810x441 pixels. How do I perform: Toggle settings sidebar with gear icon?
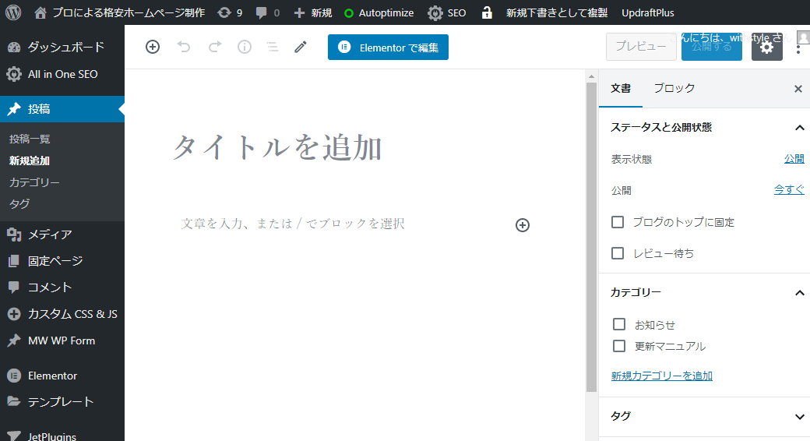point(766,47)
